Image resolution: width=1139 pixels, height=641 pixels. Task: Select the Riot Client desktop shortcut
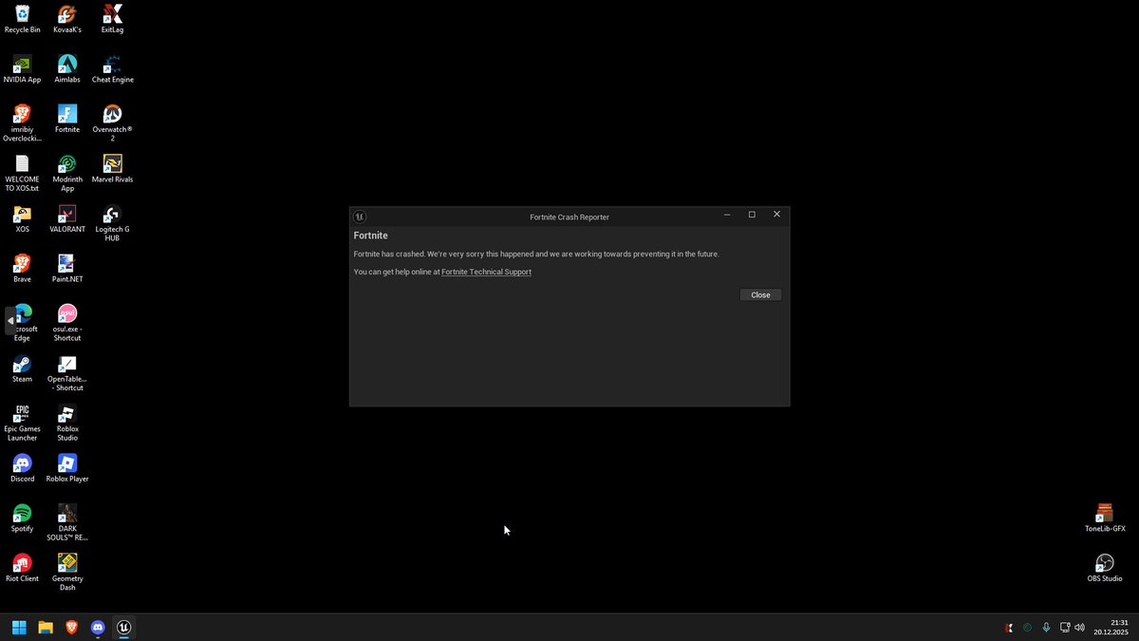[x=22, y=569]
